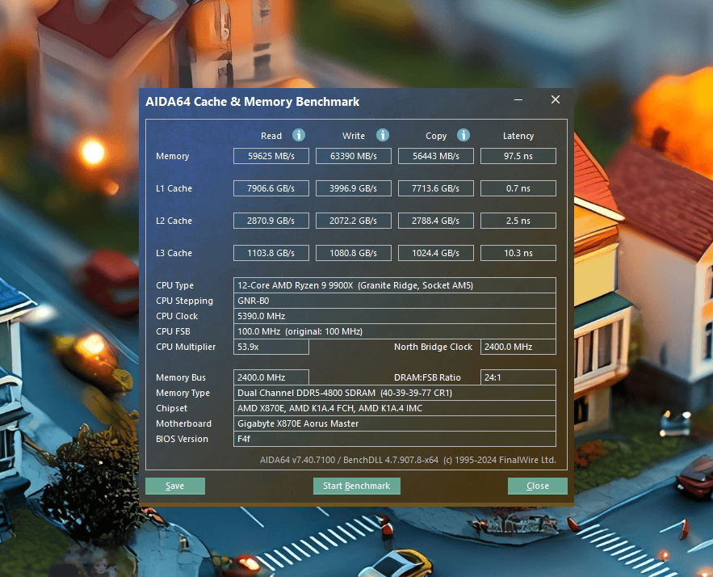Click the CPU Stepping label
Image resolution: width=713 pixels, height=577 pixels.
(x=184, y=301)
